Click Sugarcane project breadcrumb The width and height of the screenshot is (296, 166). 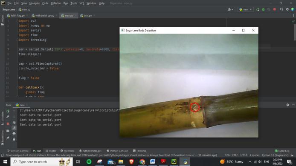tap(9, 9)
